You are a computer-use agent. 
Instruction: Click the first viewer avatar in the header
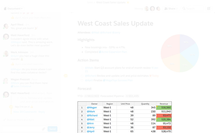pyautogui.click(x=147, y=9)
